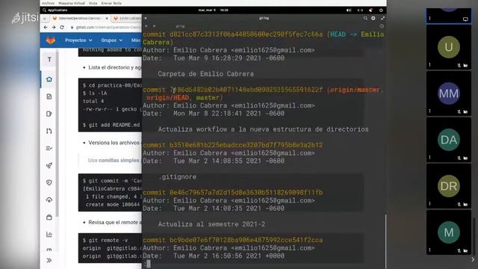Click the date and time in the top panel

point(214,10)
